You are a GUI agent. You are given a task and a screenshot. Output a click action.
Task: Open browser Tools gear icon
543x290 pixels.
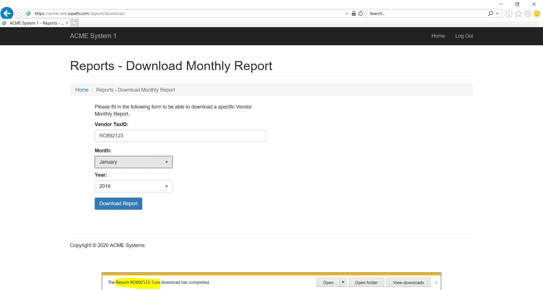point(528,14)
